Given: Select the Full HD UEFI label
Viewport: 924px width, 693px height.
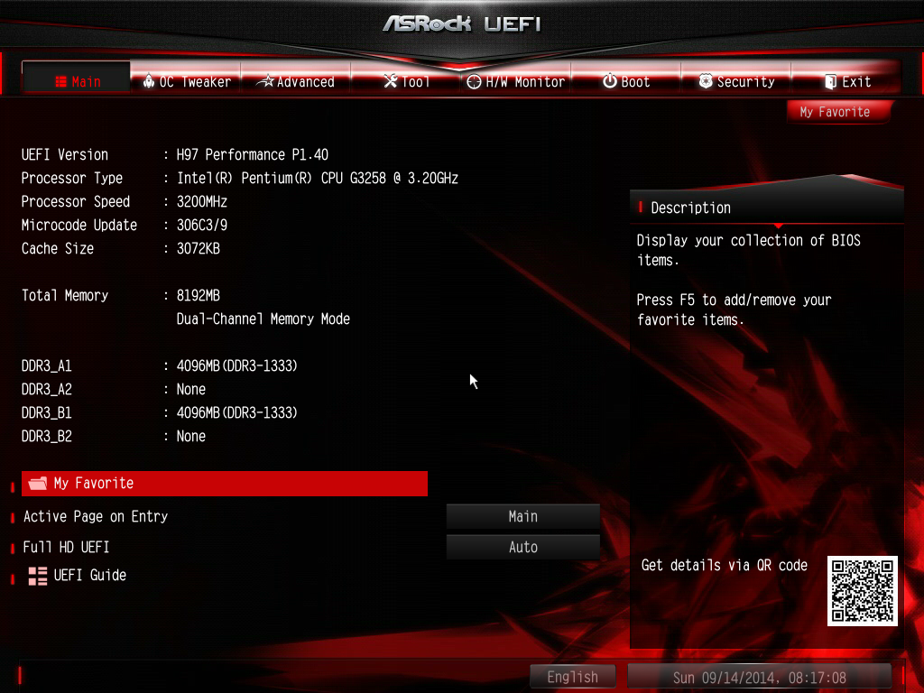Looking at the screenshot, I should coord(66,547).
